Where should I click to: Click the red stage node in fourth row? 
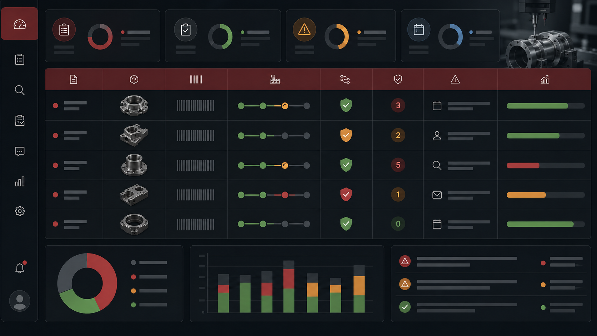point(285,195)
